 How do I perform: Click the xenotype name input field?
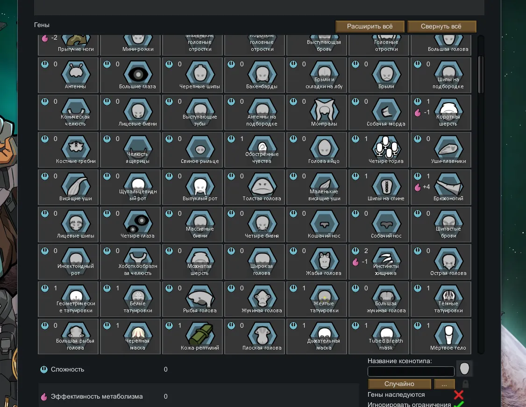[411, 372]
